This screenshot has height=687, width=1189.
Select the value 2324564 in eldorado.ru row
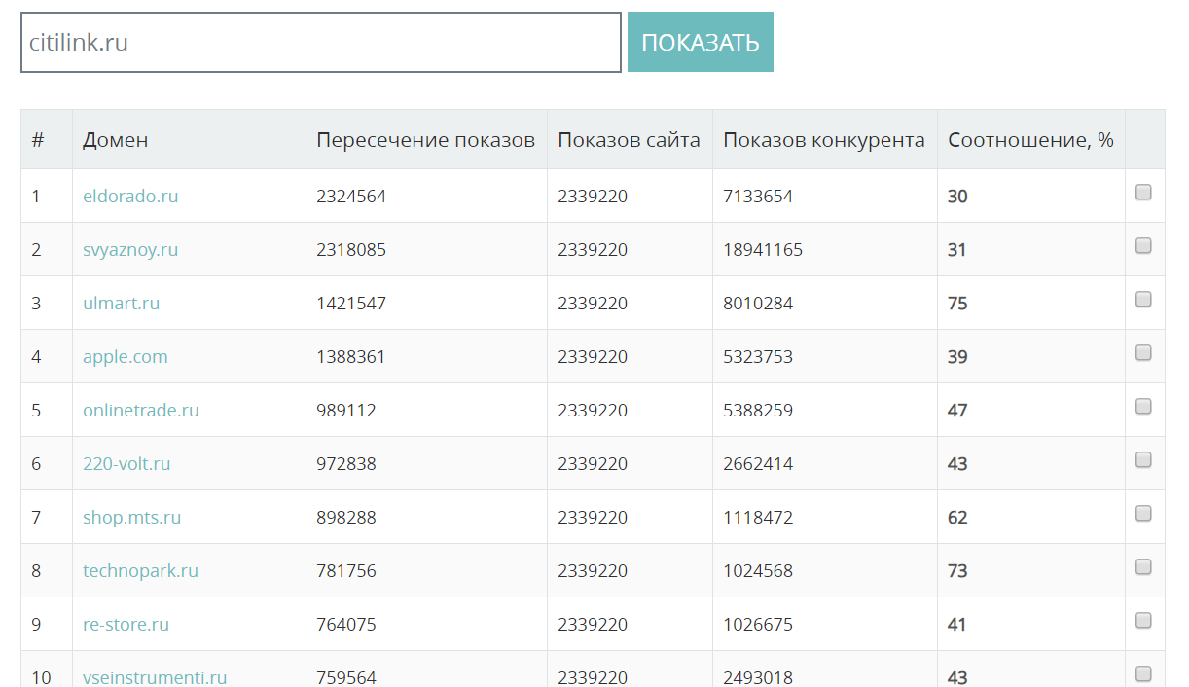click(x=351, y=196)
